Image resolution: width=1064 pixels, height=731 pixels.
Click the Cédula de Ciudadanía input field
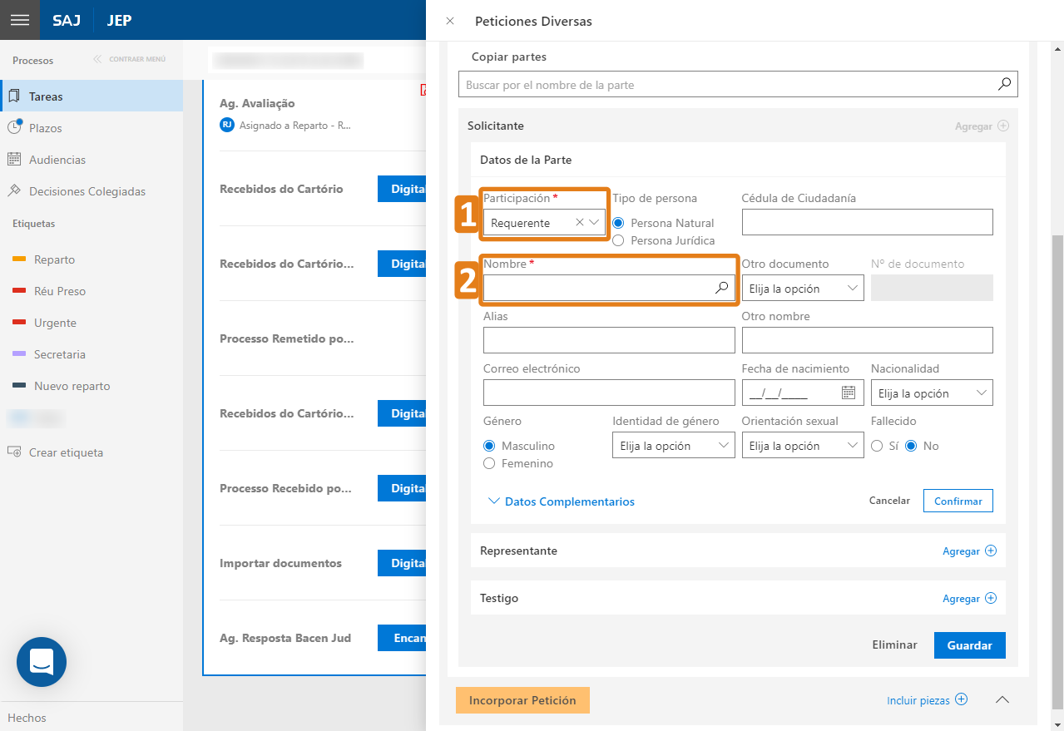pos(868,222)
